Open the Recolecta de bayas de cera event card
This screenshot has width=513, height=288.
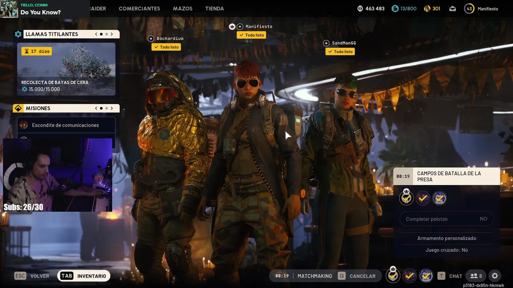coord(66,69)
